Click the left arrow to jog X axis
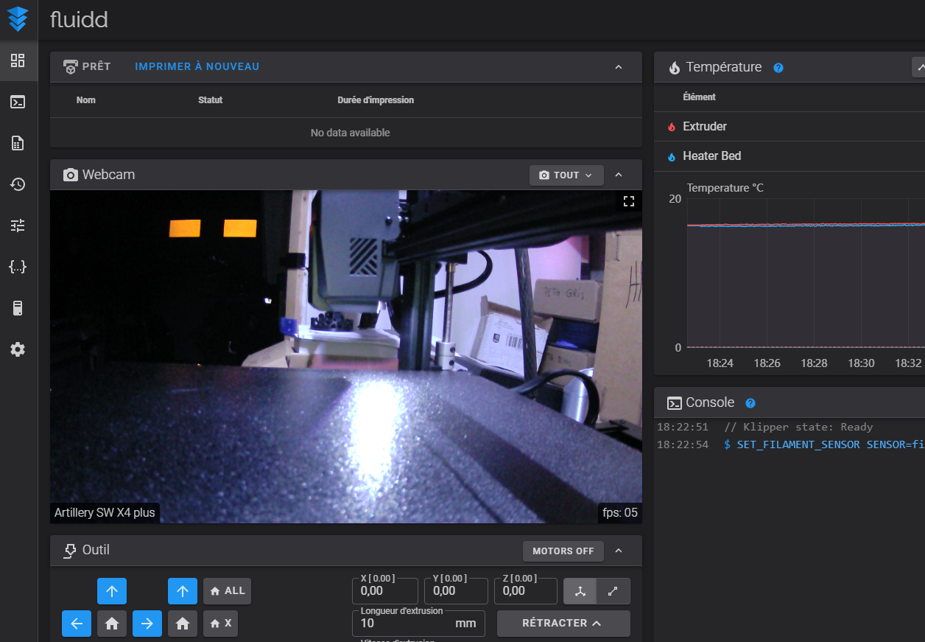This screenshot has width=925, height=642. [77, 624]
